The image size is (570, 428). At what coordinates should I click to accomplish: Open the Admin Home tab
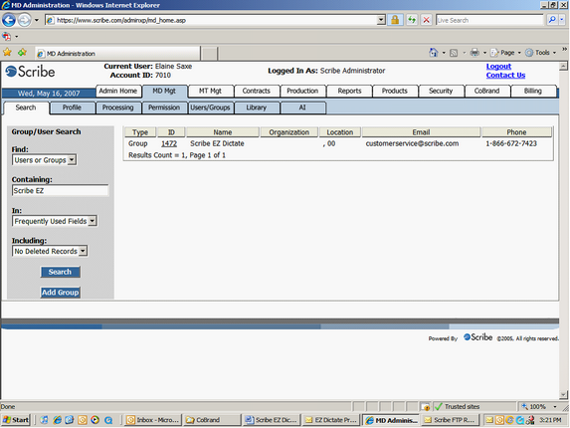click(x=118, y=91)
